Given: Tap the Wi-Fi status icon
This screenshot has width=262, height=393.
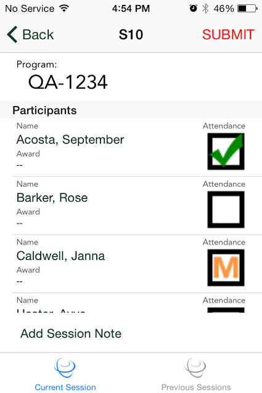Looking at the screenshot, I should tap(64, 8).
